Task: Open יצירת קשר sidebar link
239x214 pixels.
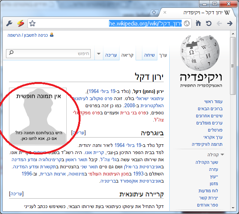Action: tap(208, 198)
